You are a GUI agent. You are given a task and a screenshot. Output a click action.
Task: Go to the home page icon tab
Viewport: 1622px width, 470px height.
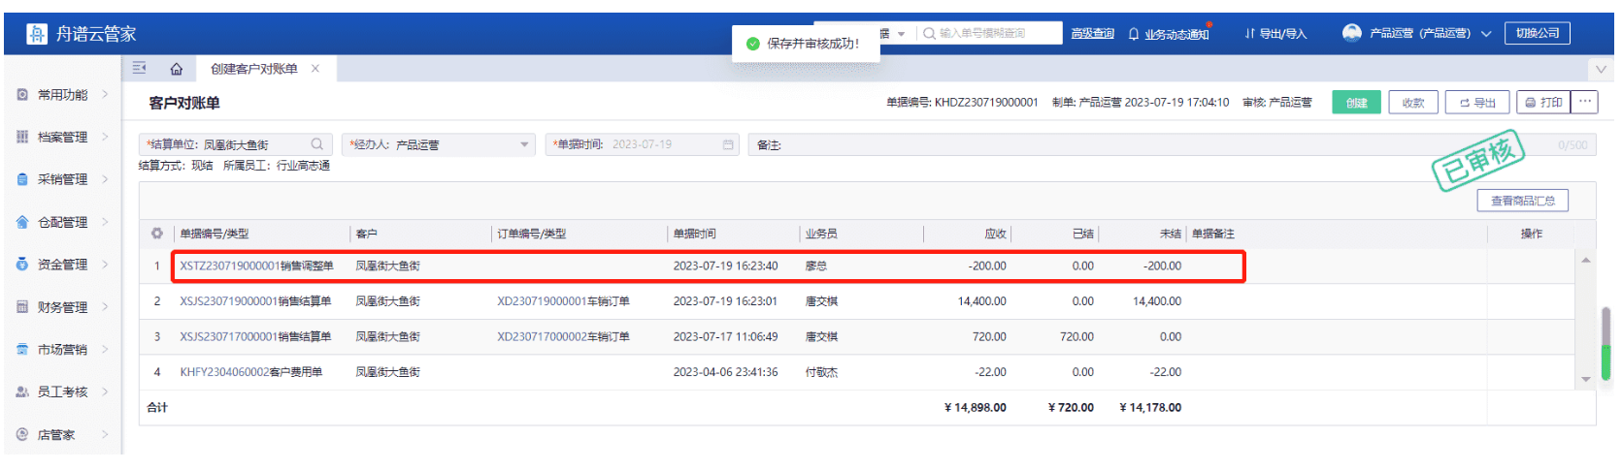click(176, 69)
